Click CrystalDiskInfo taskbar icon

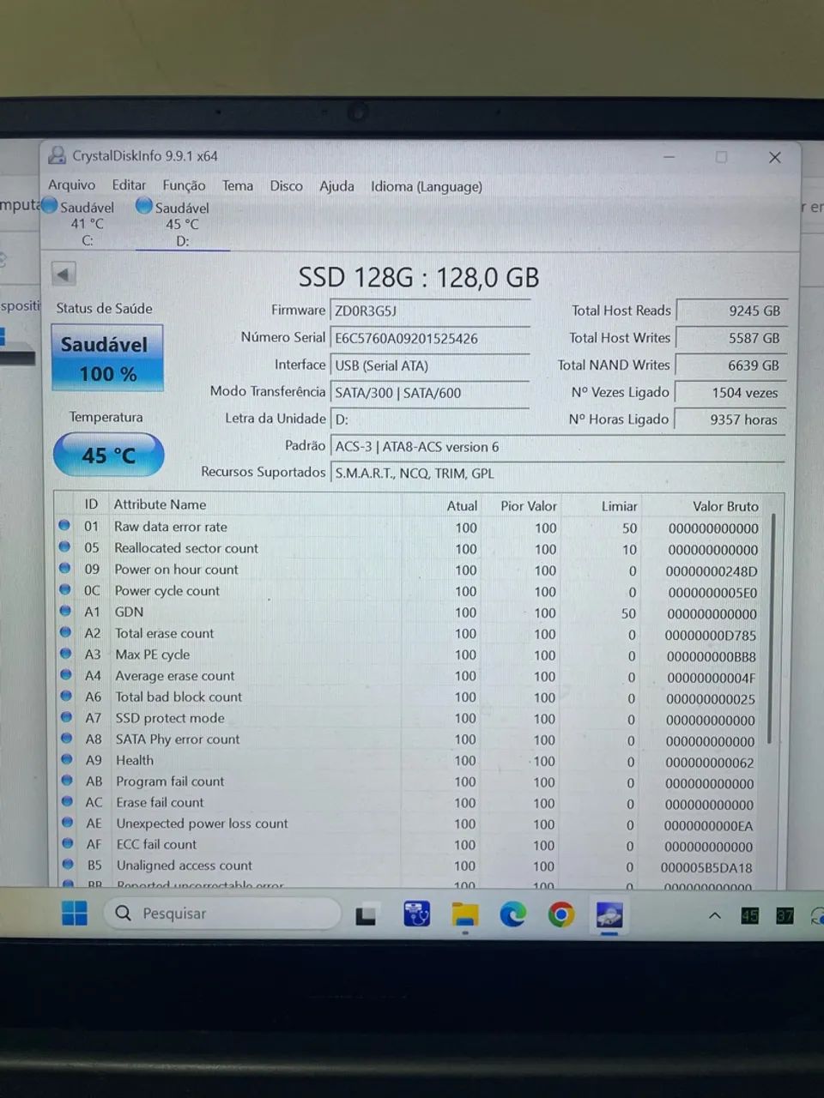pyautogui.click(x=609, y=915)
